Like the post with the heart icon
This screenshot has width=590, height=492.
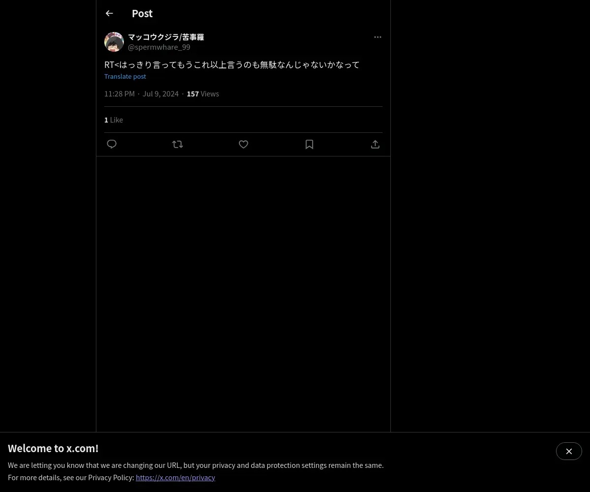(243, 144)
